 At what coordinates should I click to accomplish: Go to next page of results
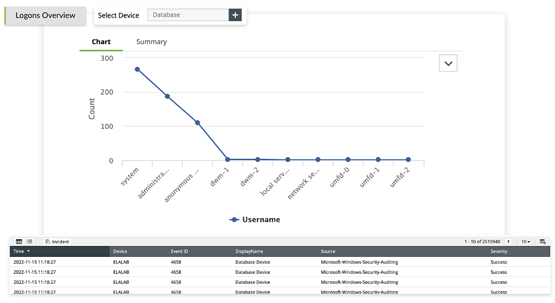point(507,242)
